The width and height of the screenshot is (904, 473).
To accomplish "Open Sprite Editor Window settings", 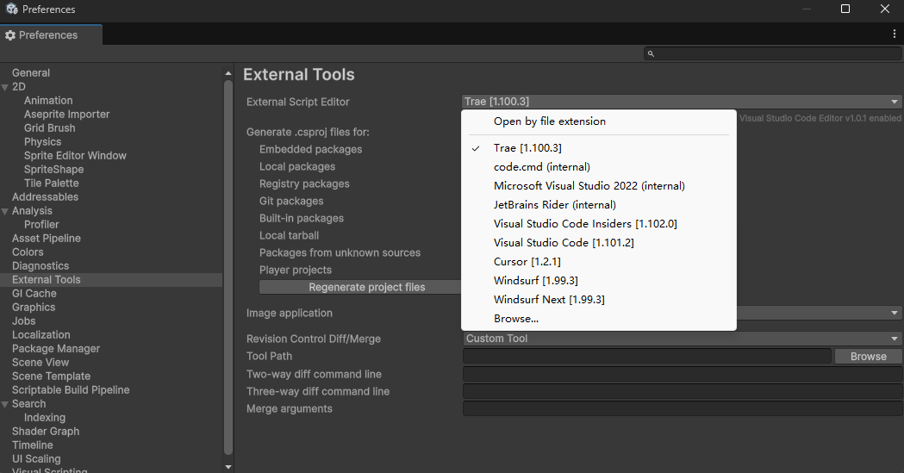I will [x=75, y=156].
